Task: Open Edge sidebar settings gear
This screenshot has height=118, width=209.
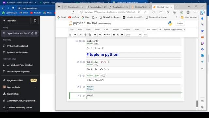Action: pos(202,107)
